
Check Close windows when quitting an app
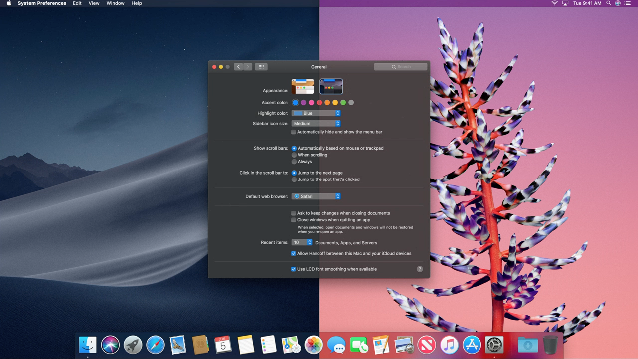point(294,220)
